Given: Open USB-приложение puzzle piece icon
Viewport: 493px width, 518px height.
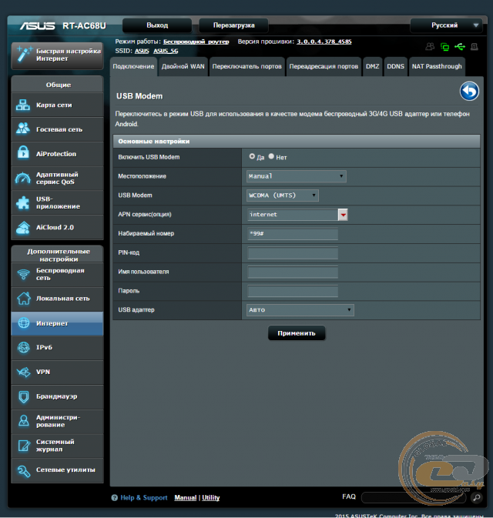Looking at the screenshot, I should pyautogui.click(x=23, y=202).
